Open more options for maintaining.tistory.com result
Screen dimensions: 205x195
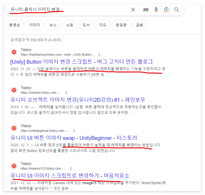coord(99,55)
